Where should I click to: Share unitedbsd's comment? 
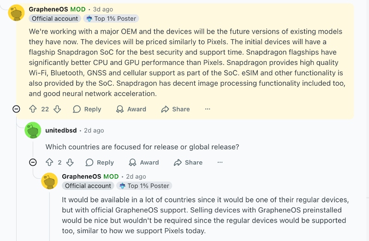(x=188, y=162)
